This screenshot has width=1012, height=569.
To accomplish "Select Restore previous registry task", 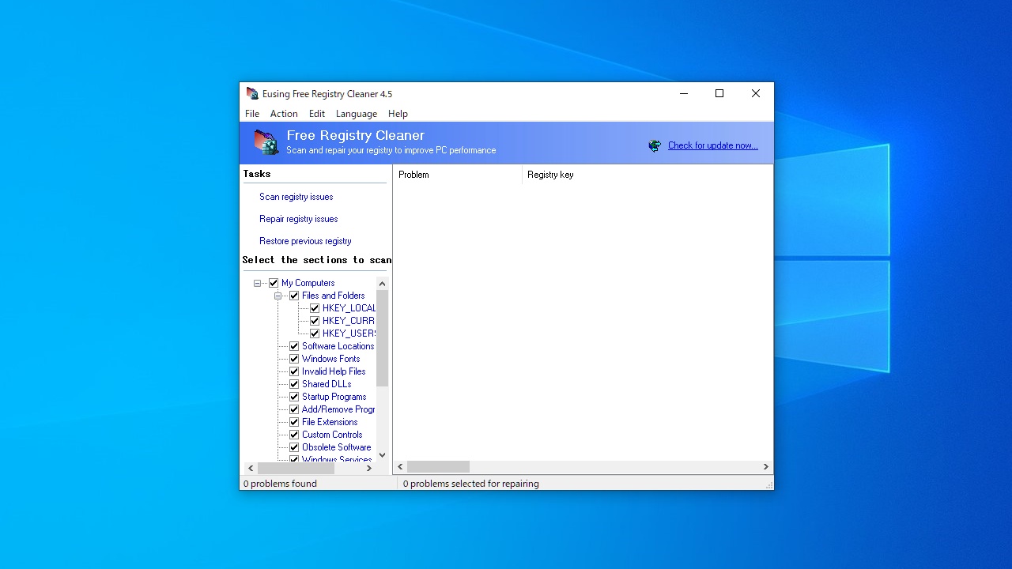I will pyautogui.click(x=305, y=241).
